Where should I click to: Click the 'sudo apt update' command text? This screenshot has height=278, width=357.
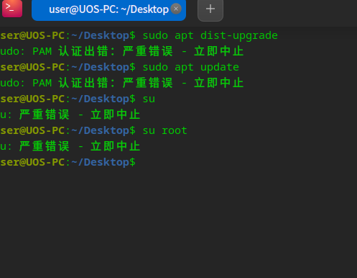190,68
